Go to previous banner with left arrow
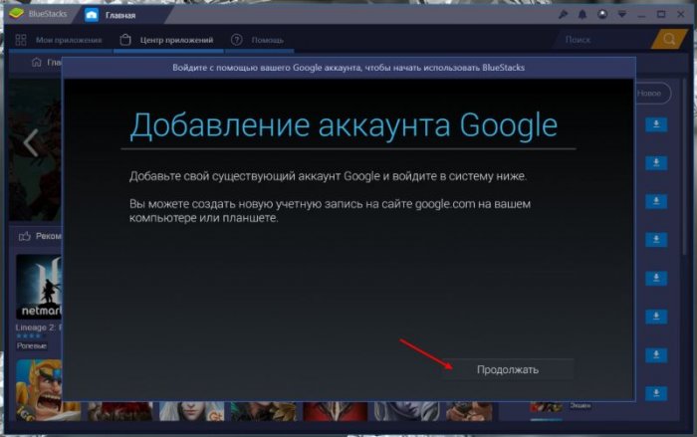Viewport: 697px width, 437px height. point(30,143)
